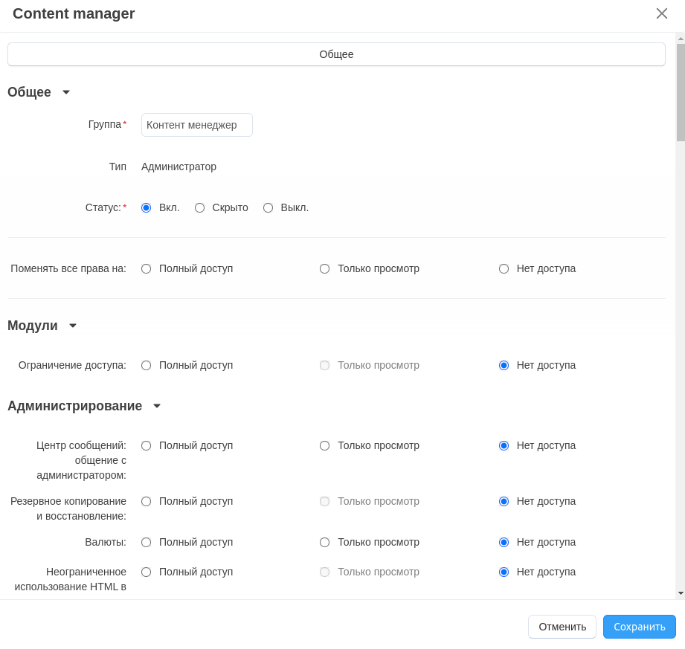
Task: Collapse the Общее section arrow
Action: pos(66,92)
